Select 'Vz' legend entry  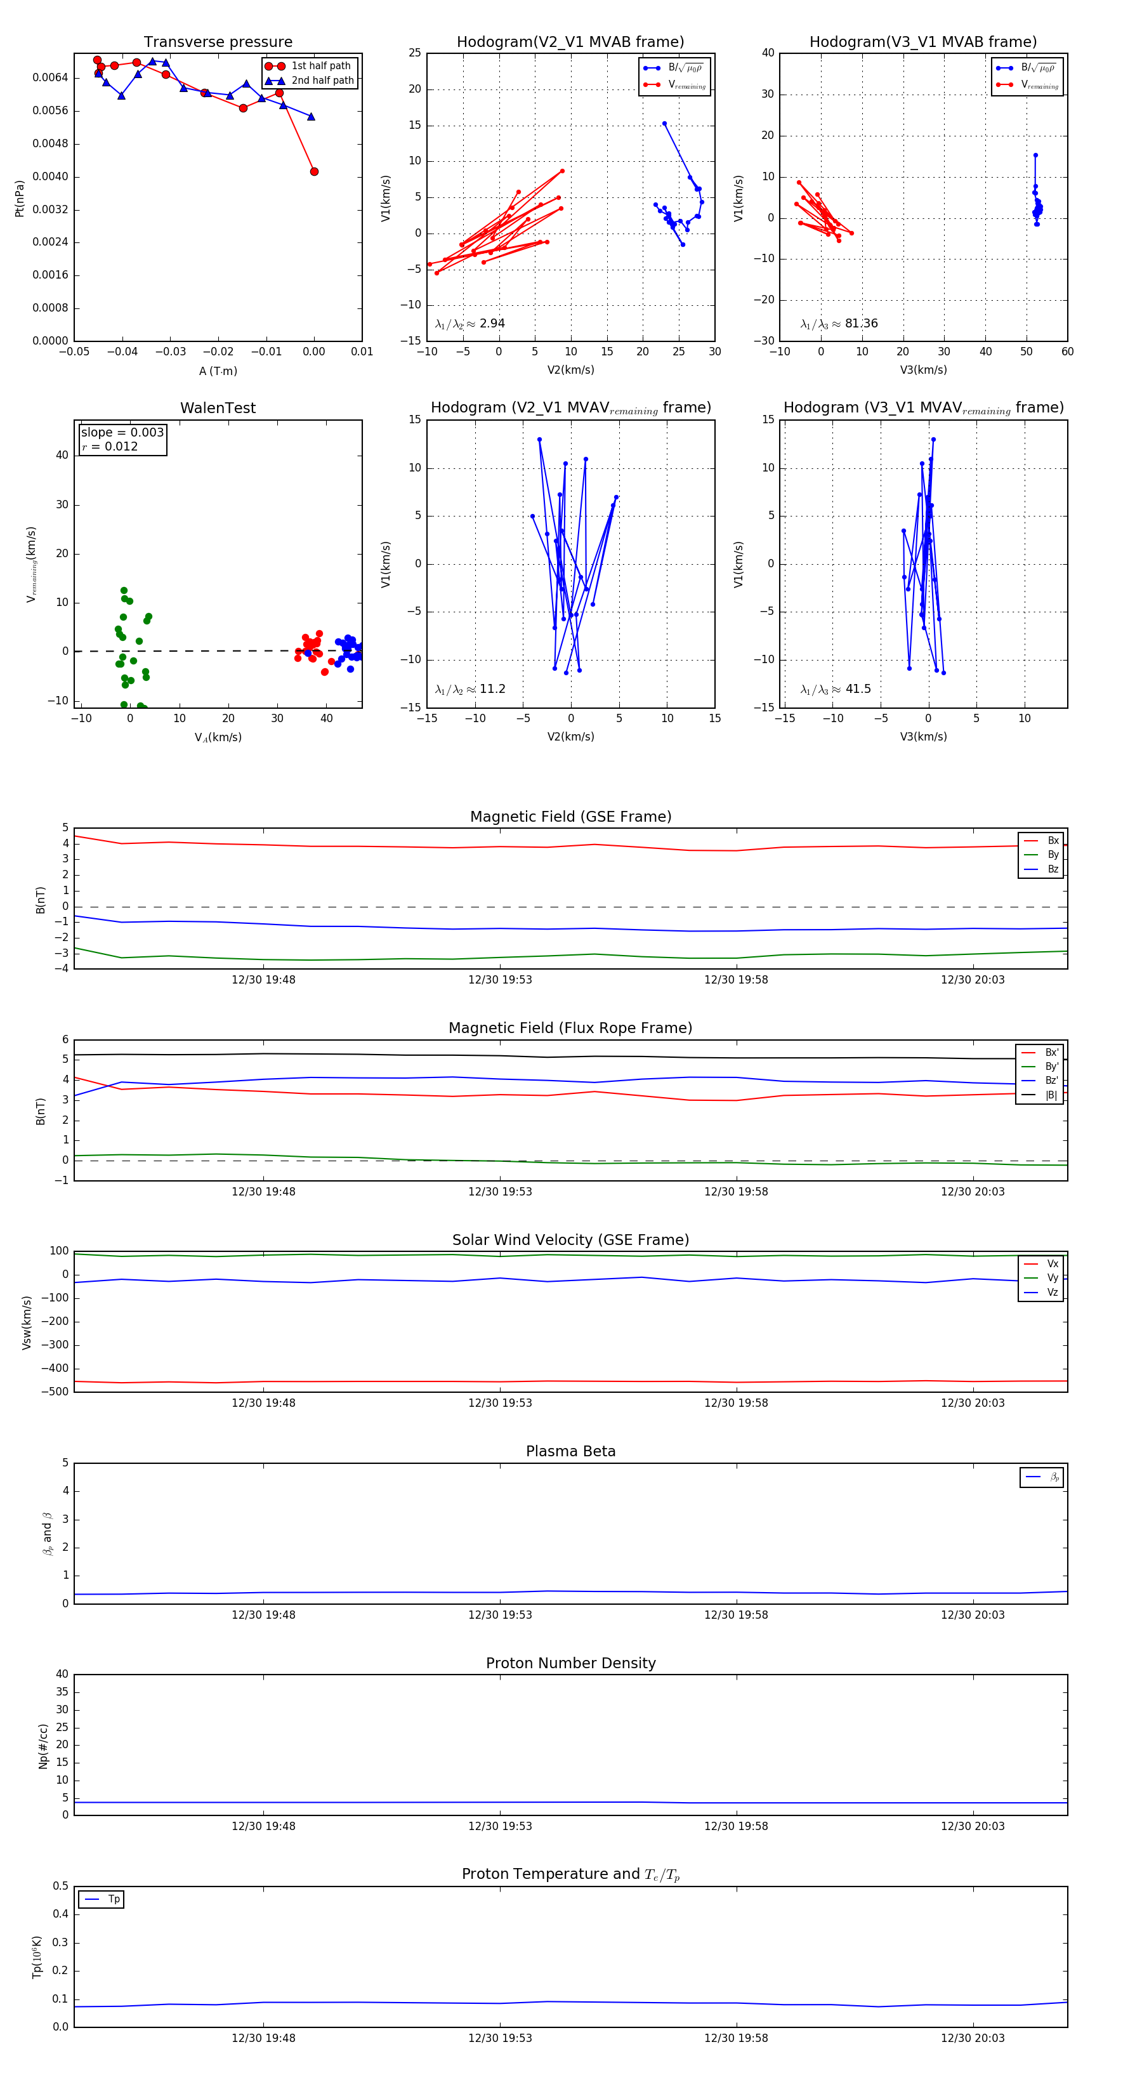click(x=1041, y=1293)
